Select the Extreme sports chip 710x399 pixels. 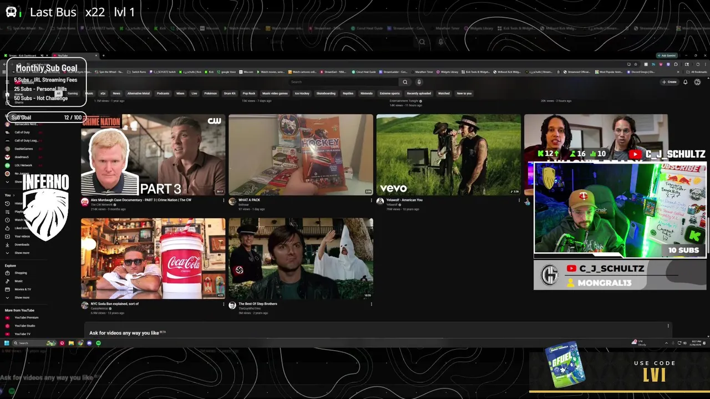coord(389,93)
